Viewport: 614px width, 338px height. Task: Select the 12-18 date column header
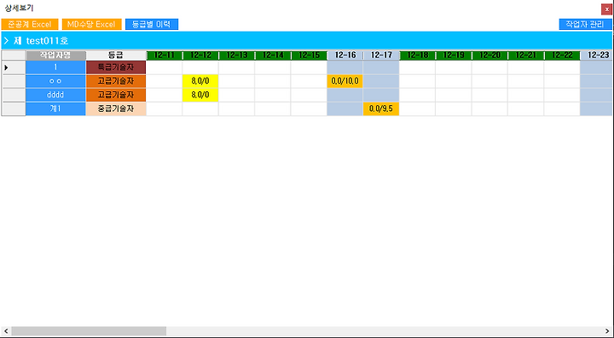[x=417, y=55]
